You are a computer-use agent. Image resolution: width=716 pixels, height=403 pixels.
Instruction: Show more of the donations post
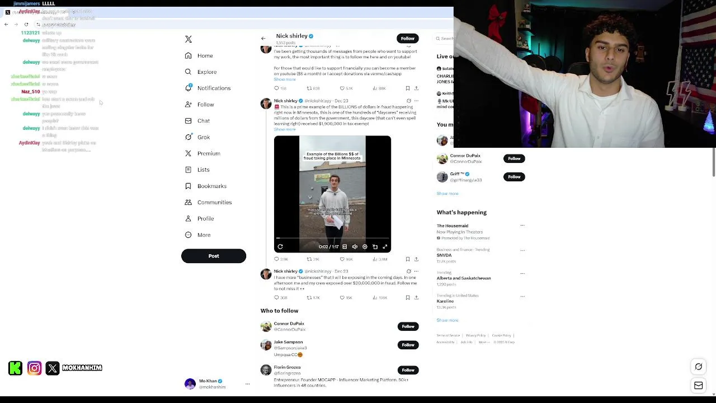tap(285, 79)
